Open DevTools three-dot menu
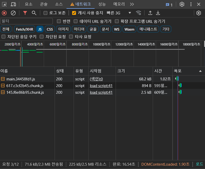The height and width of the screenshot is (169, 205). [191, 4]
